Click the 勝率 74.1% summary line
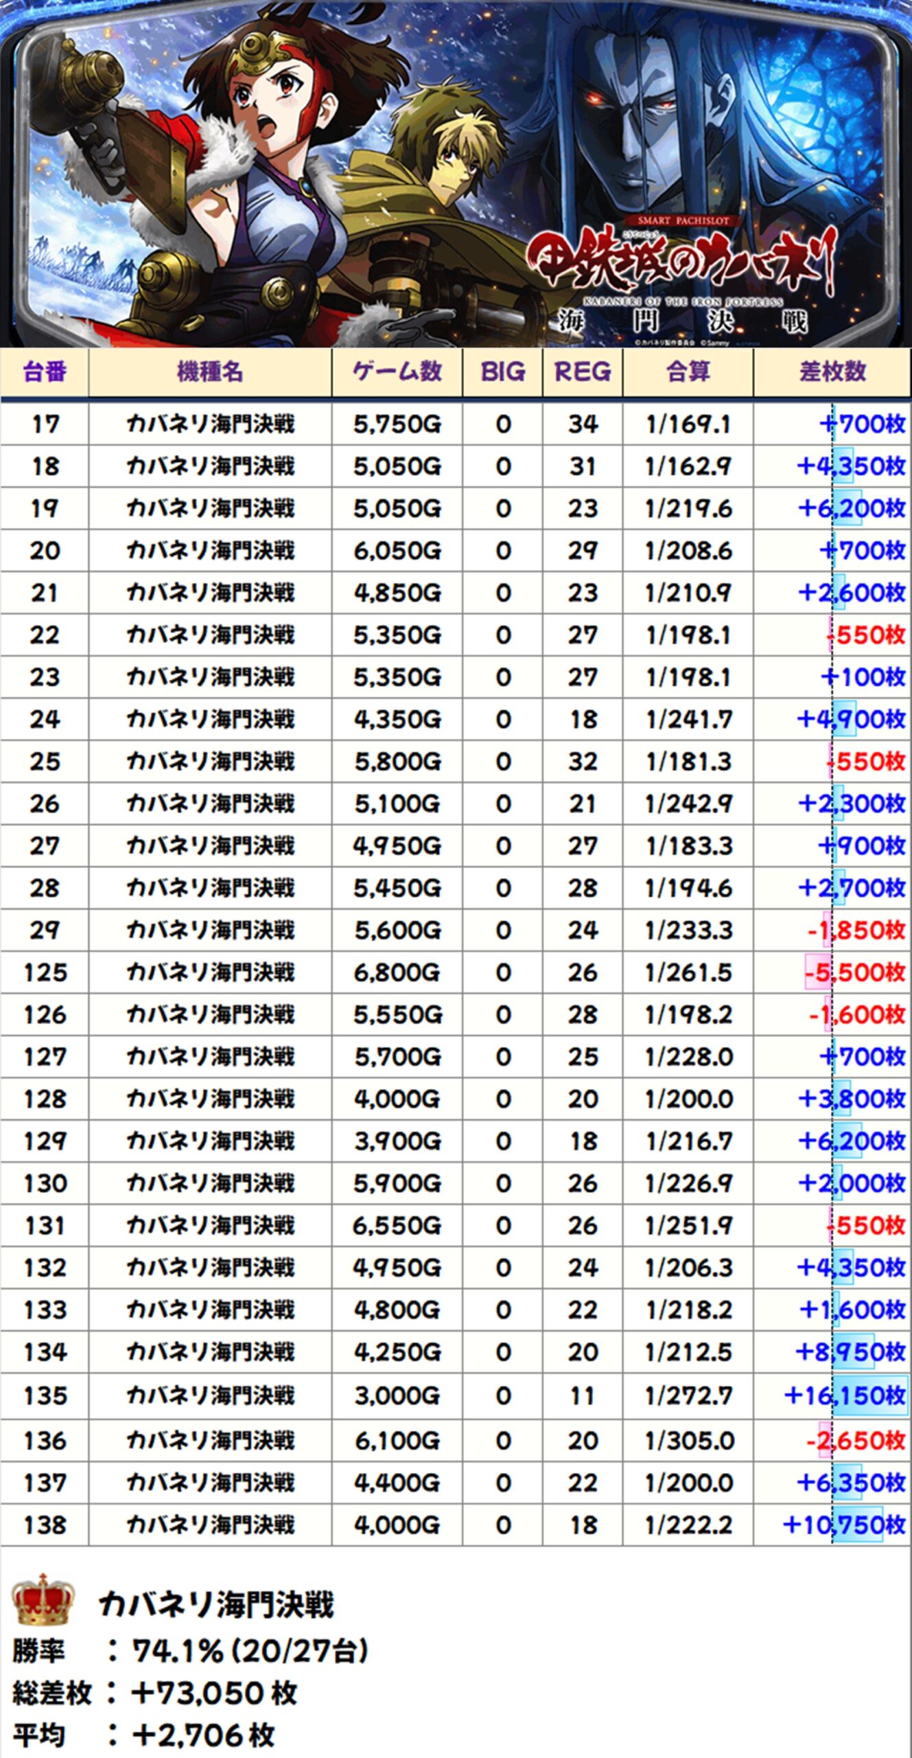Screen dimensions: 912x1758 (x=191, y=1650)
